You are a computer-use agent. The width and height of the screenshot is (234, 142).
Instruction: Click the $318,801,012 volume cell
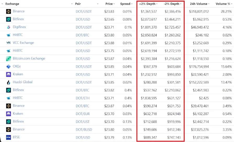(199, 12)
